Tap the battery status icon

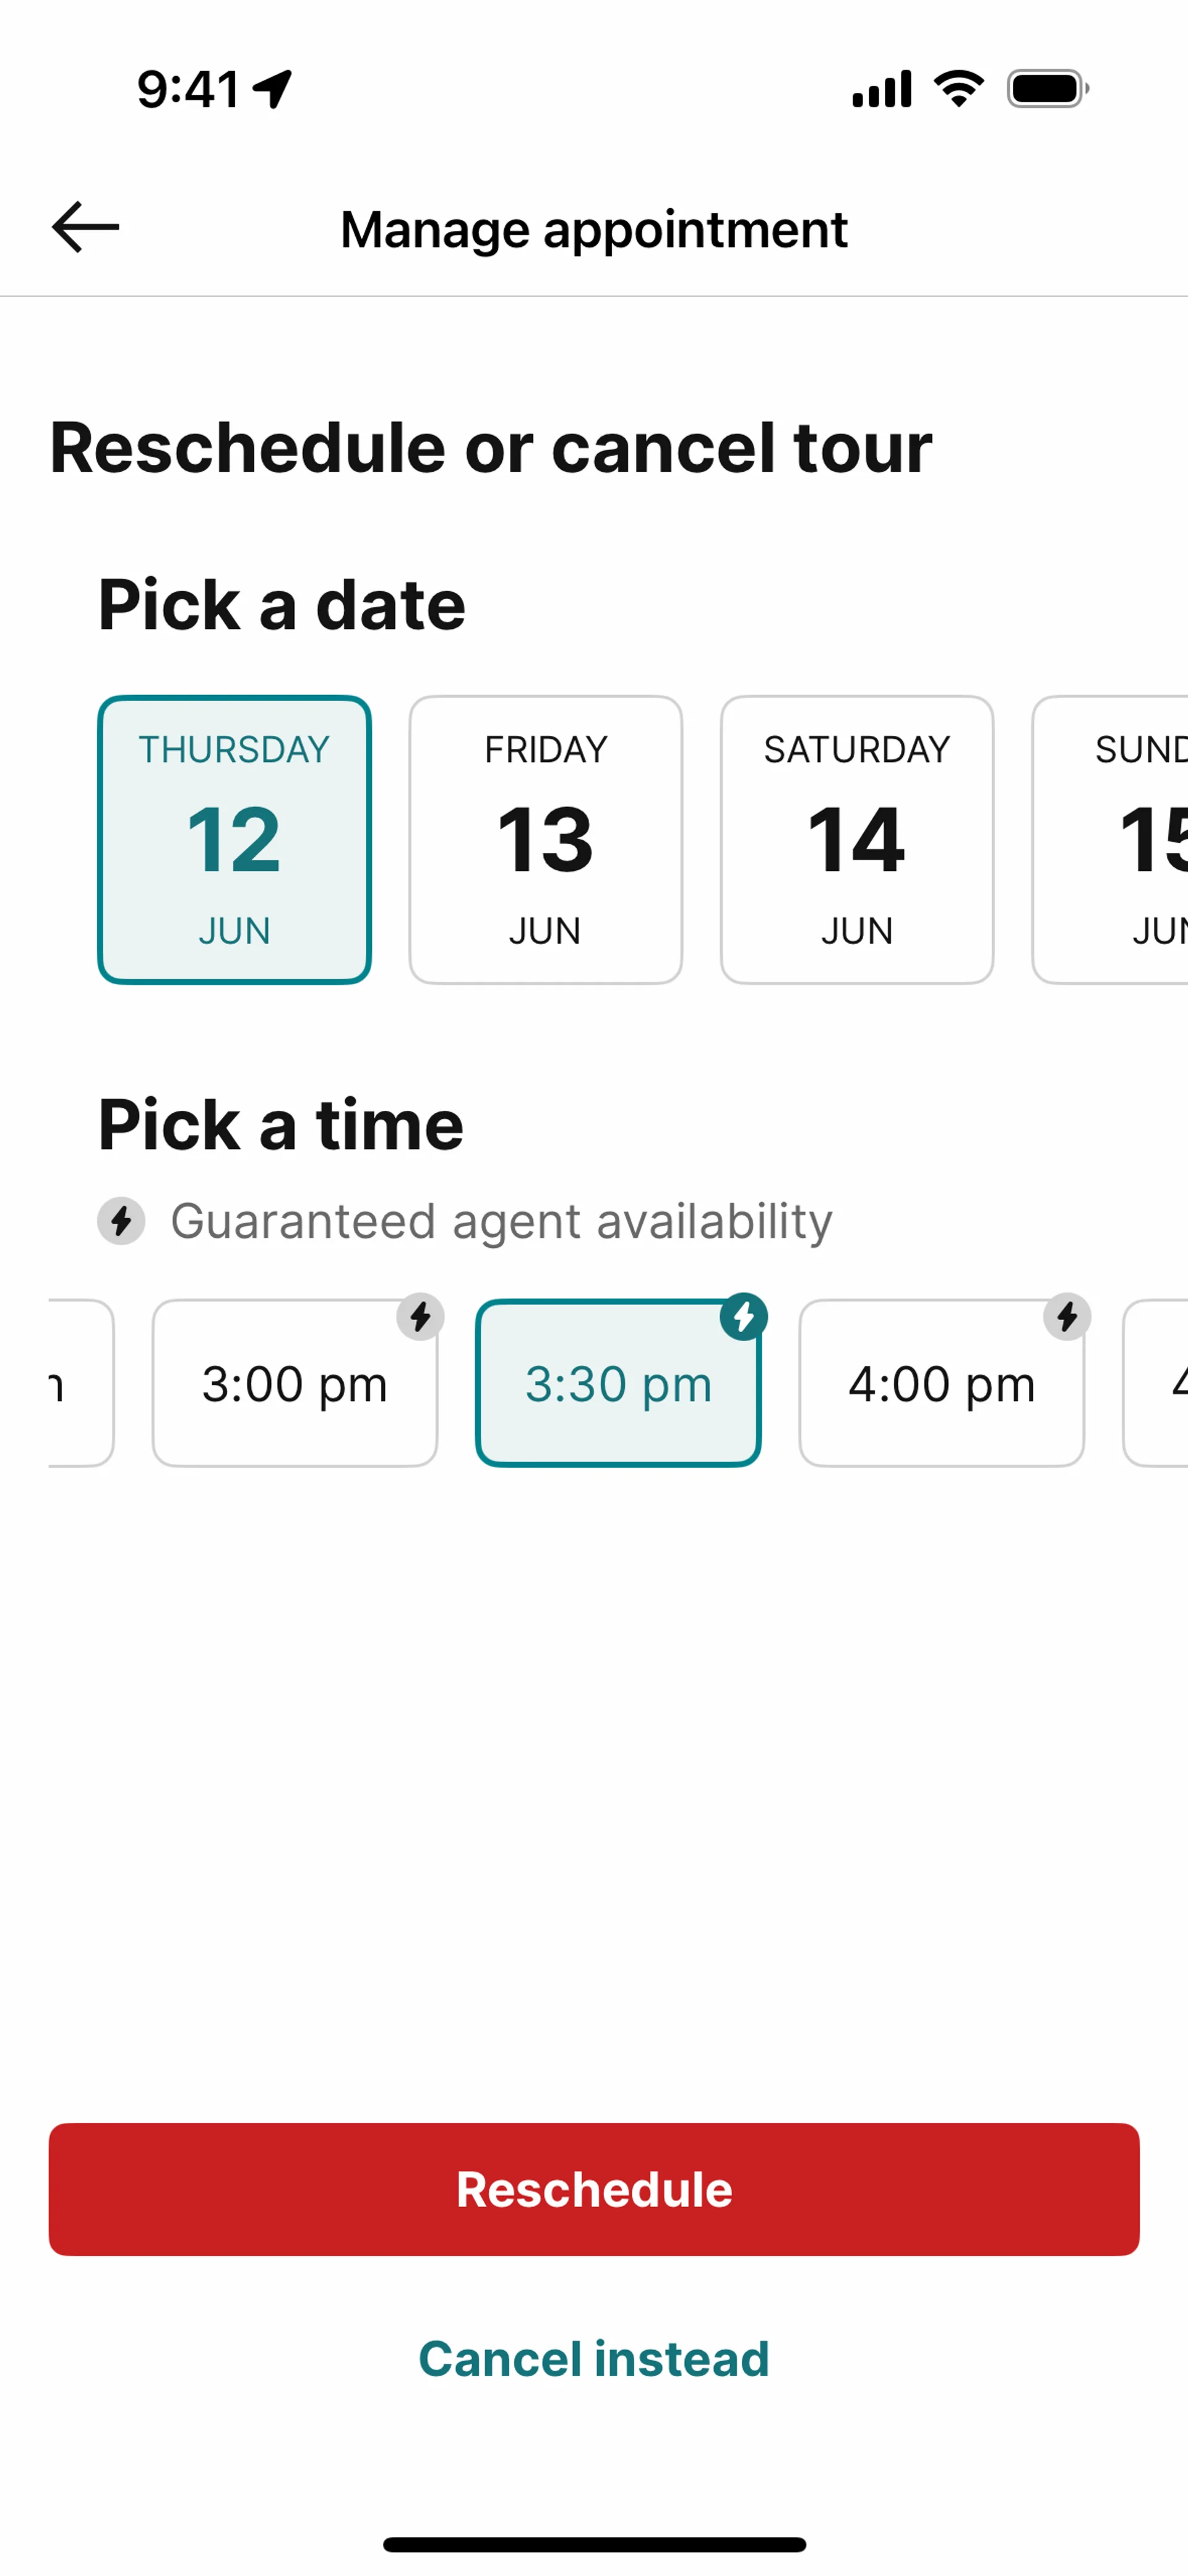point(1047,89)
